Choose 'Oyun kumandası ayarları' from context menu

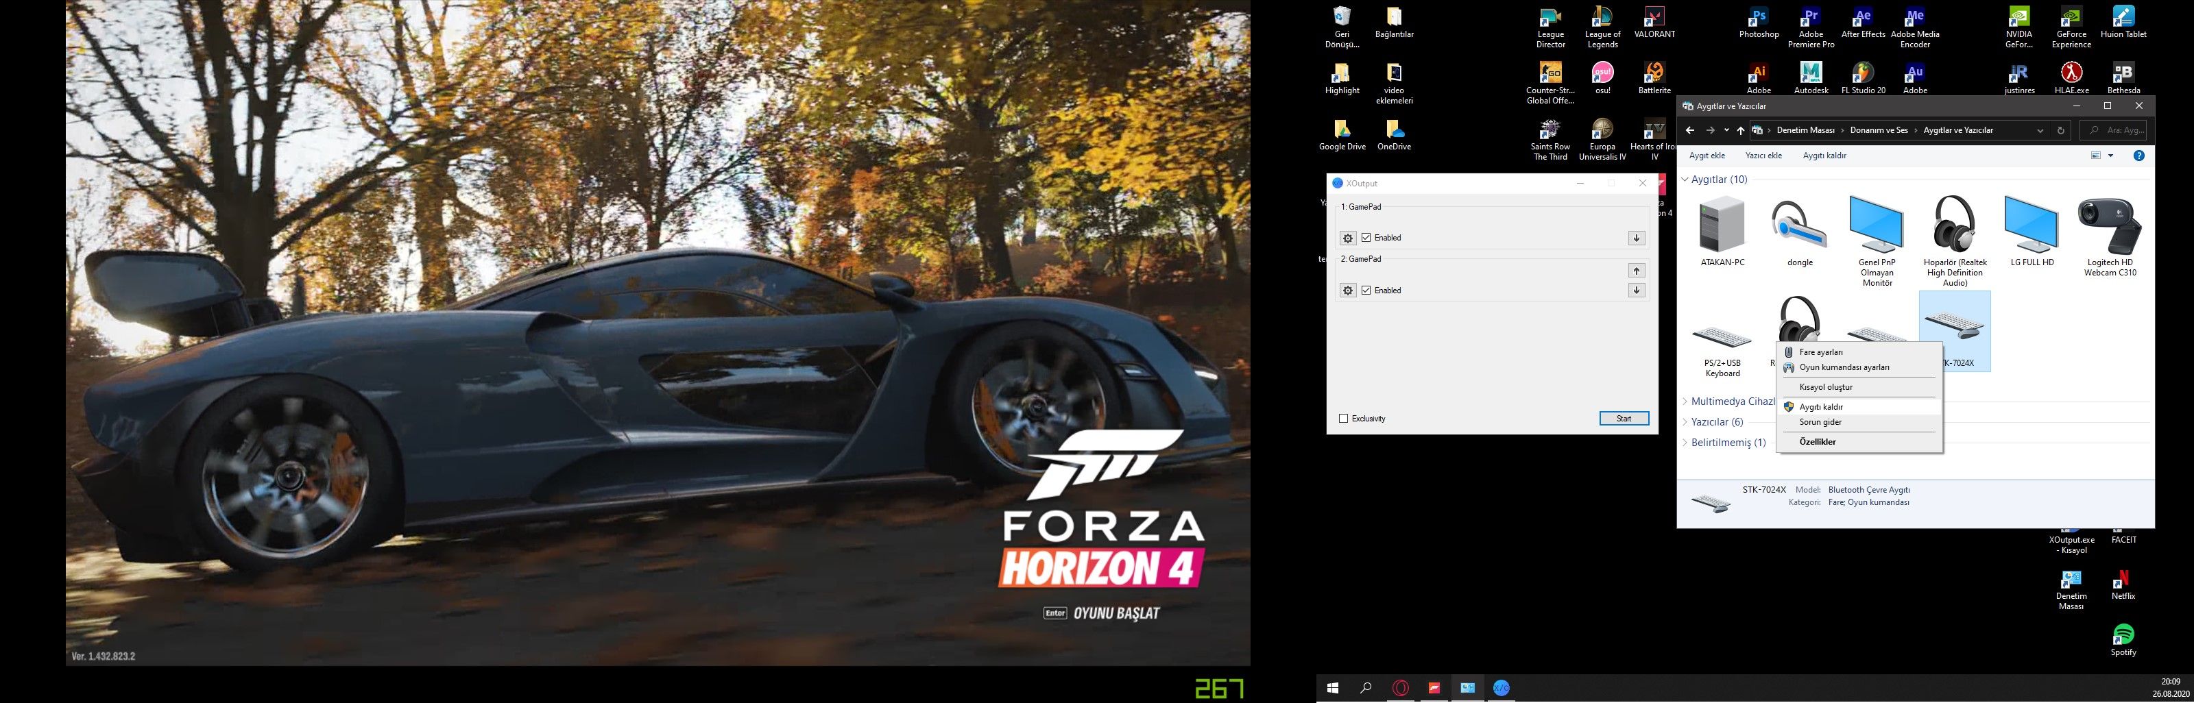[x=1860, y=368]
